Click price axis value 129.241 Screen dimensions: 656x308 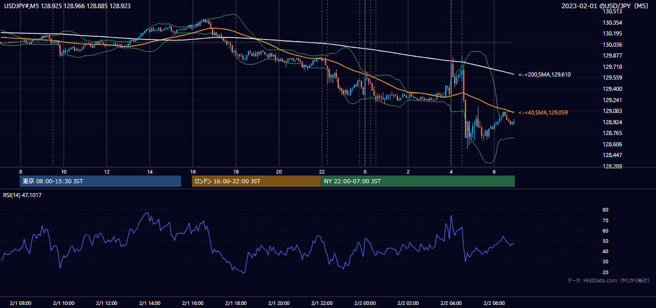[613, 100]
